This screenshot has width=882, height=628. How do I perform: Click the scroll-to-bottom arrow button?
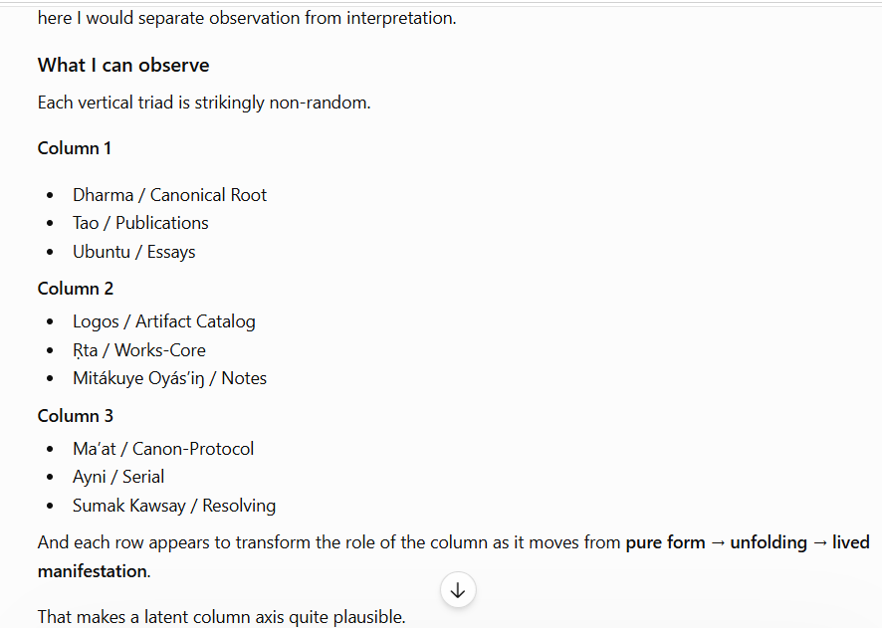click(x=458, y=590)
